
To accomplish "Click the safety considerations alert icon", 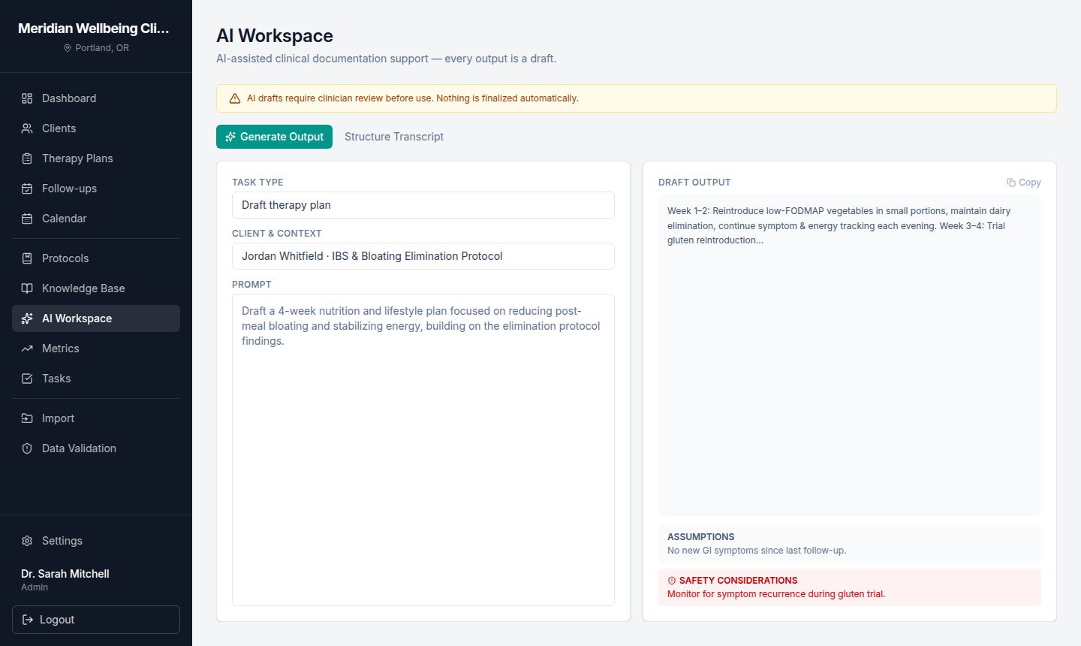I will [x=672, y=581].
